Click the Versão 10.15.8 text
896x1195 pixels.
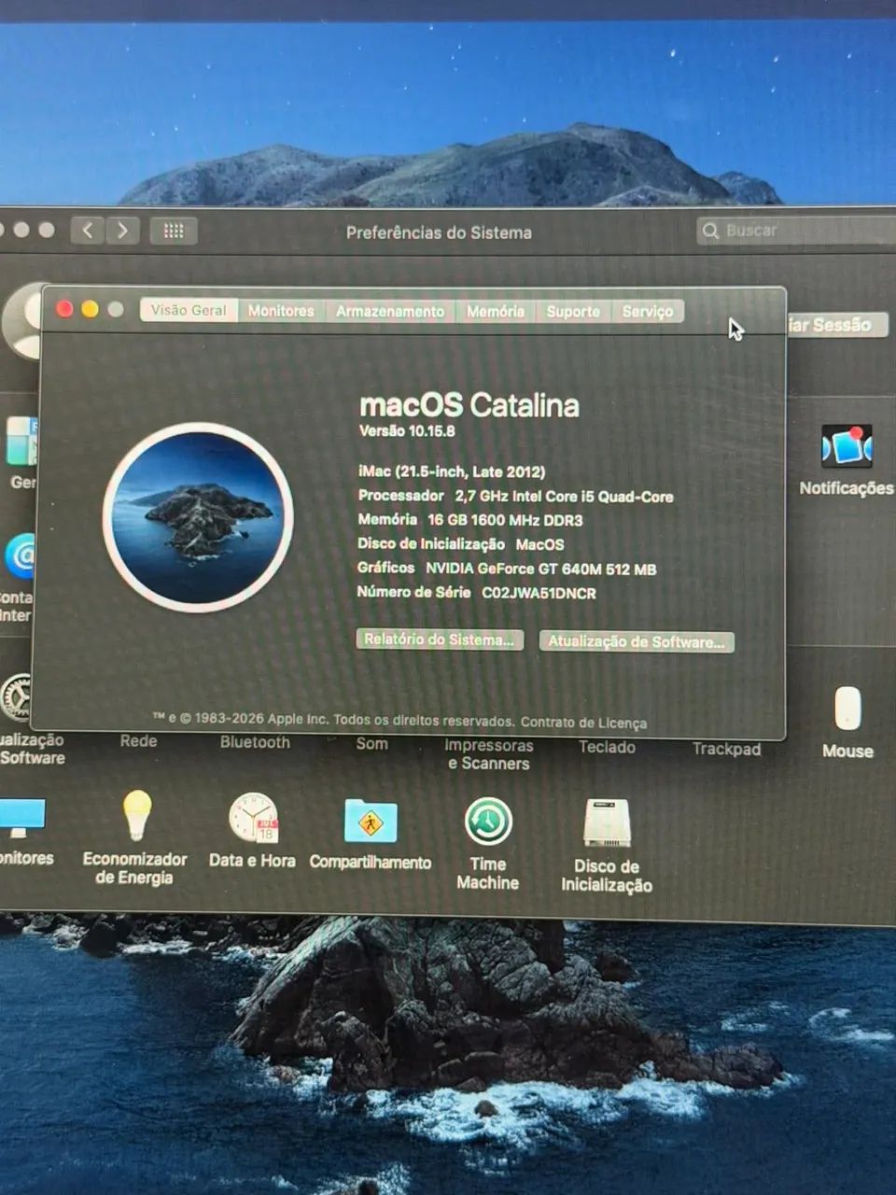click(x=407, y=430)
